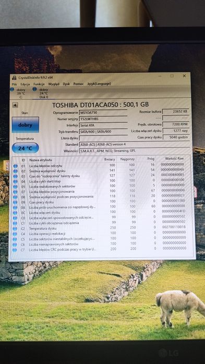Click the Własności field with S.M.A.R.T.
Viewport: 205px width, 364px height.
click(x=135, y=151)
